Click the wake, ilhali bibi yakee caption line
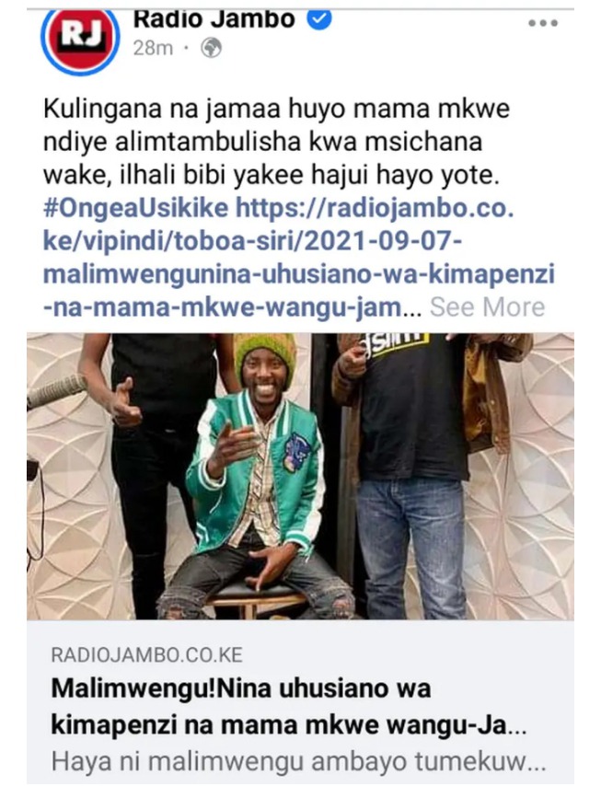The width and height of the screenshot is (601, 786). [272, 175]
